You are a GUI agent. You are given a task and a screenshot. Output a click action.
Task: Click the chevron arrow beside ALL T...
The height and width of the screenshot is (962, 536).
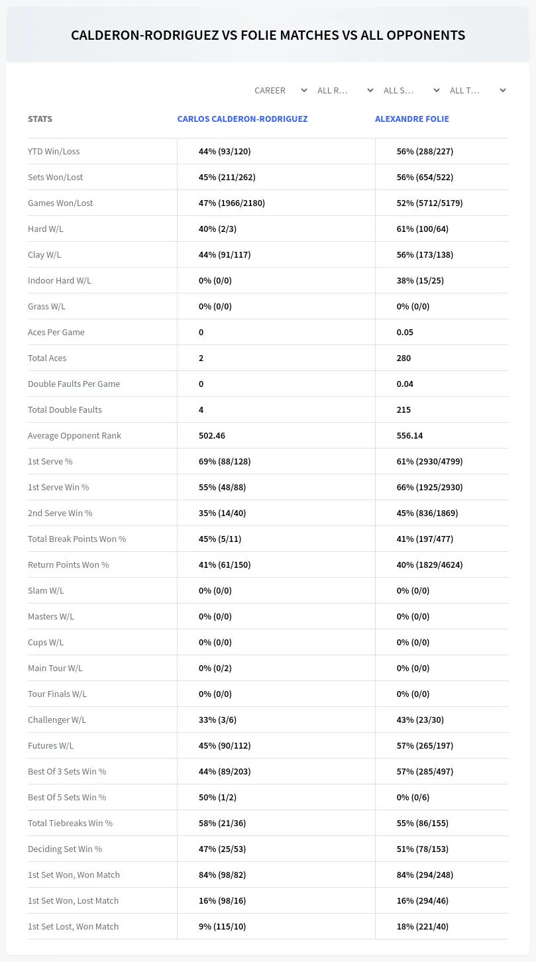503,90
